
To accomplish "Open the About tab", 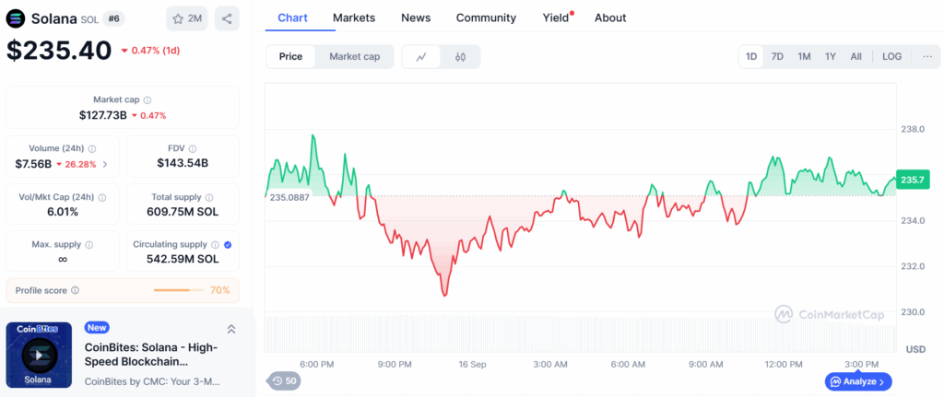I will pos(610,18).
